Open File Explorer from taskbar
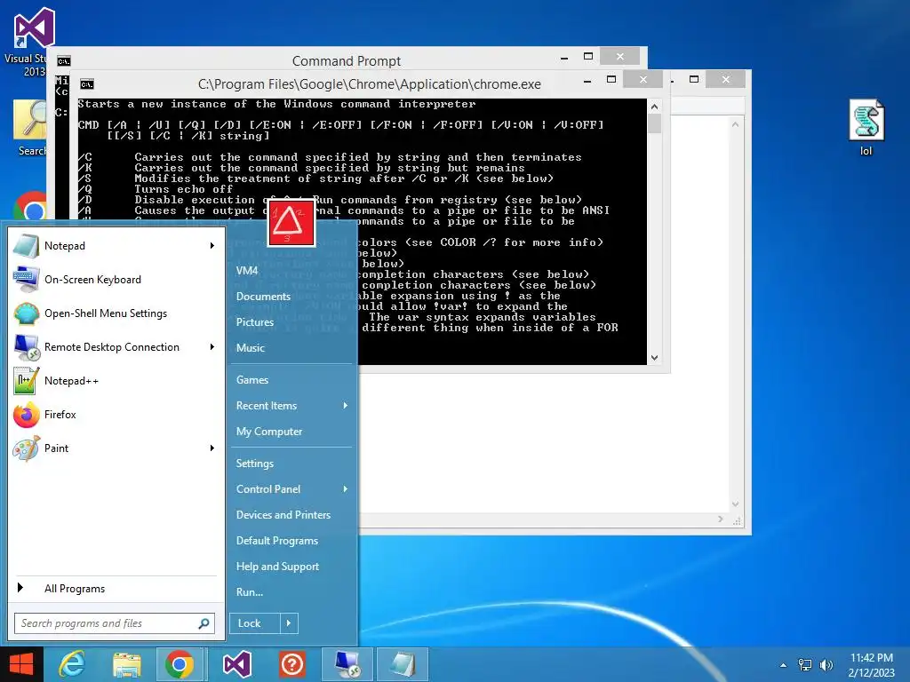The height and width of the screenshot is (682, 910). (x=127, y=664)
